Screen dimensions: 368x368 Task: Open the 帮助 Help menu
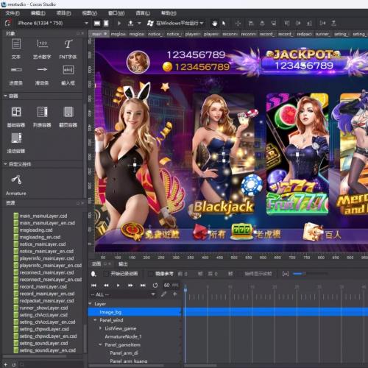(x=169, y=13)
